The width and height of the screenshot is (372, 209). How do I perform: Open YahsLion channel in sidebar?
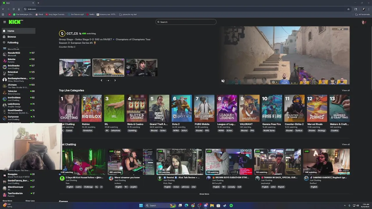(x=18, y=92)
